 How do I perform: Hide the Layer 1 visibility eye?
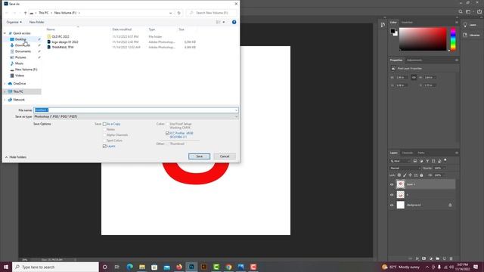pyautogui.click(x=392, y=184)
